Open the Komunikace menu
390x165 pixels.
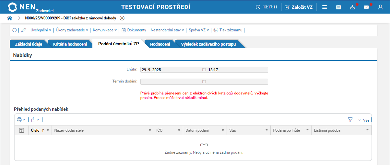tap(105, 30)
